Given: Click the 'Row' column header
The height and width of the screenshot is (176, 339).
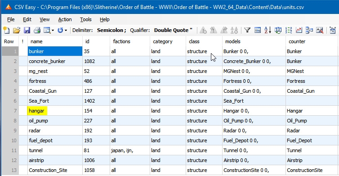Looking at the screenshot, I should (x=10, y=41).
